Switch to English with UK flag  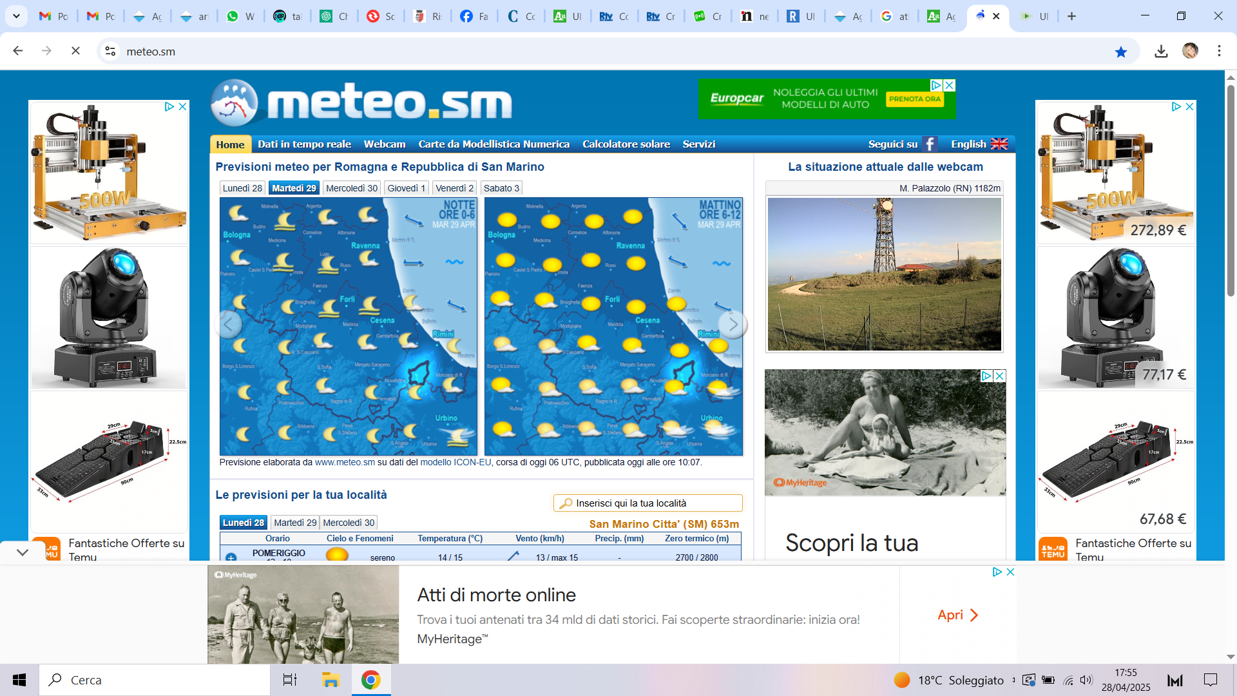tap(979, 144)
